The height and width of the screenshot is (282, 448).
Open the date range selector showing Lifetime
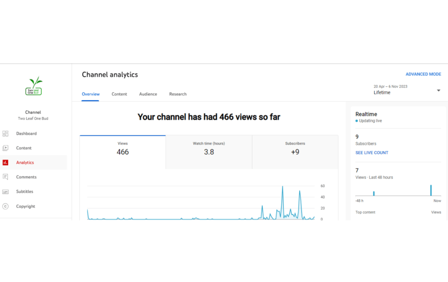407,90
